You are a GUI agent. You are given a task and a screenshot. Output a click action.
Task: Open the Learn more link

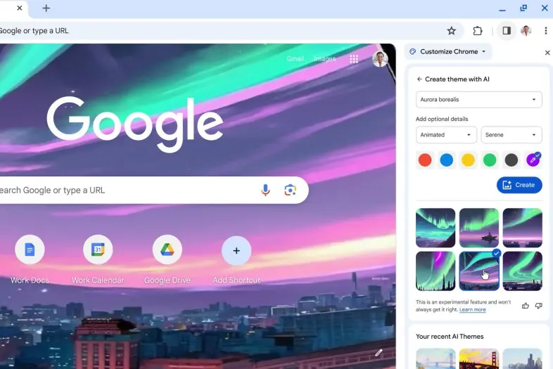tap(472, 309)
